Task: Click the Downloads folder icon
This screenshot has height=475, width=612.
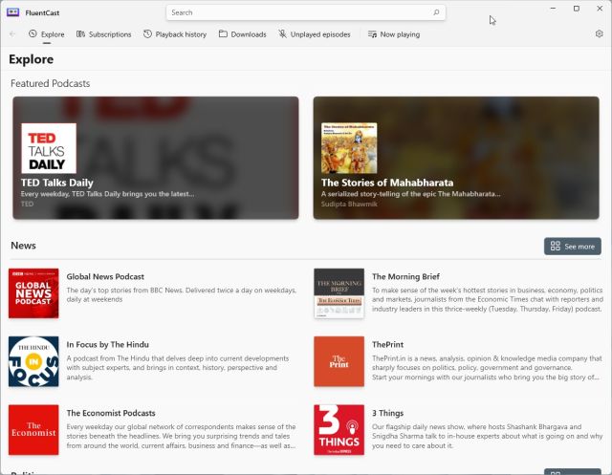Action: point(223,34)
